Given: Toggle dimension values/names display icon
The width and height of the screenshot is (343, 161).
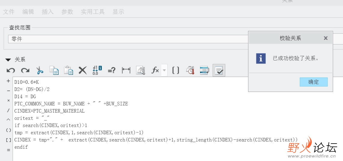Looking at the screenshot, I should click(x=97, y=70).
